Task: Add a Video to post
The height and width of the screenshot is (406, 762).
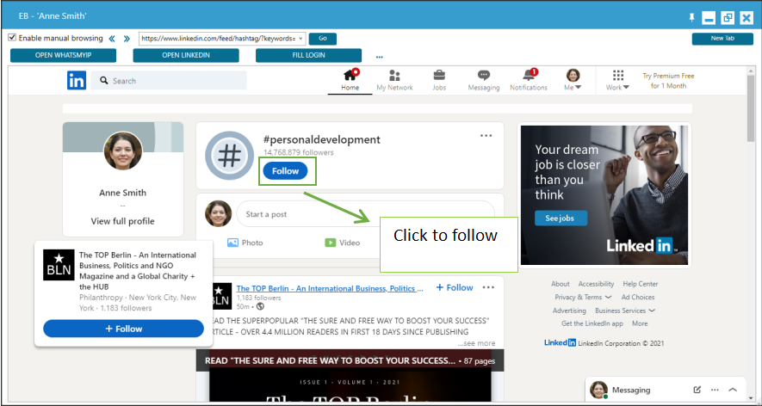Action: coord(342,243)
